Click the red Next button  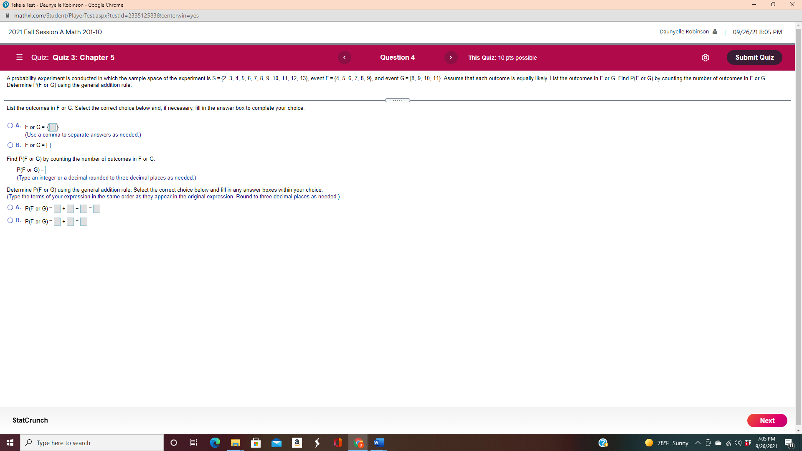point(766,421)
